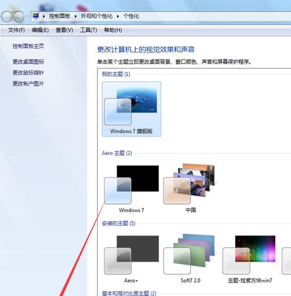Open the 工具(T) menu
Viewport: 291px width, 296px height.
click(x=88, y=30)
